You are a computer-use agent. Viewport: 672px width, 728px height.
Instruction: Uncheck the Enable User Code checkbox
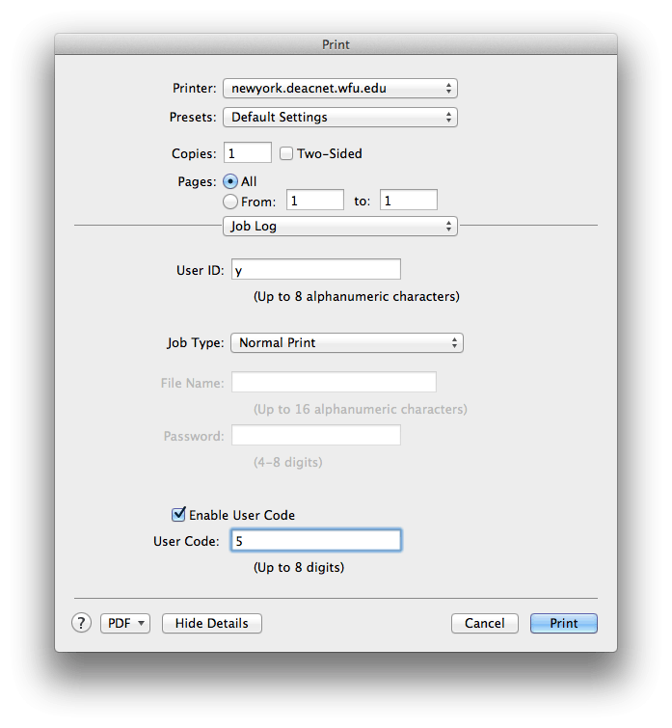(178, 514)
